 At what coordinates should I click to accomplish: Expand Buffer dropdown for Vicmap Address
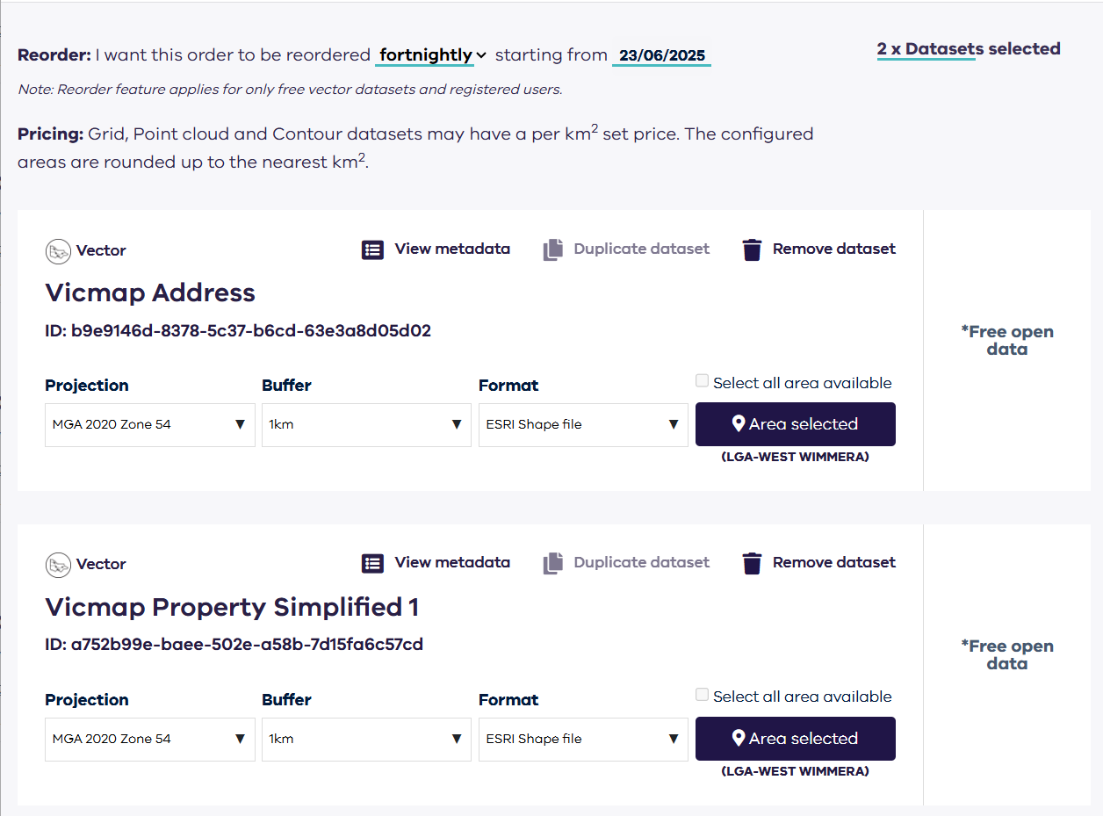click(x=366, y=425)
